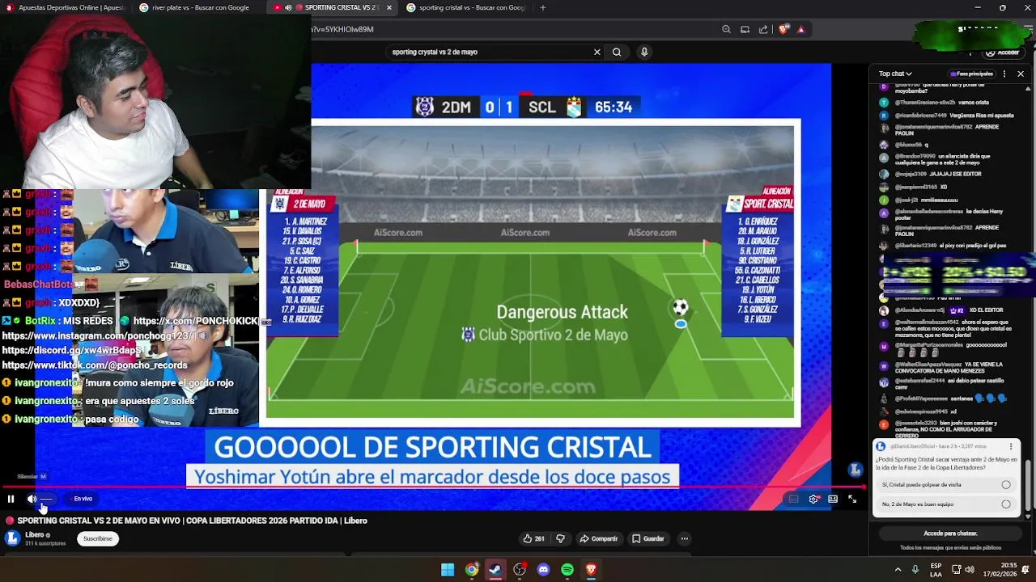Viewport: 1036px width, 582px height.
Task: Save video with Guardar button
Action: pyautogui.click(x=648, y=538)
